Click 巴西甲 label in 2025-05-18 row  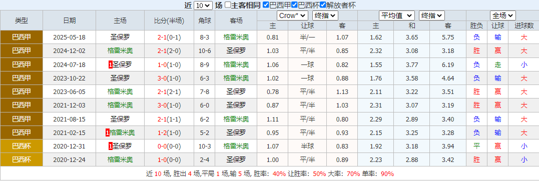pos(22,37)
